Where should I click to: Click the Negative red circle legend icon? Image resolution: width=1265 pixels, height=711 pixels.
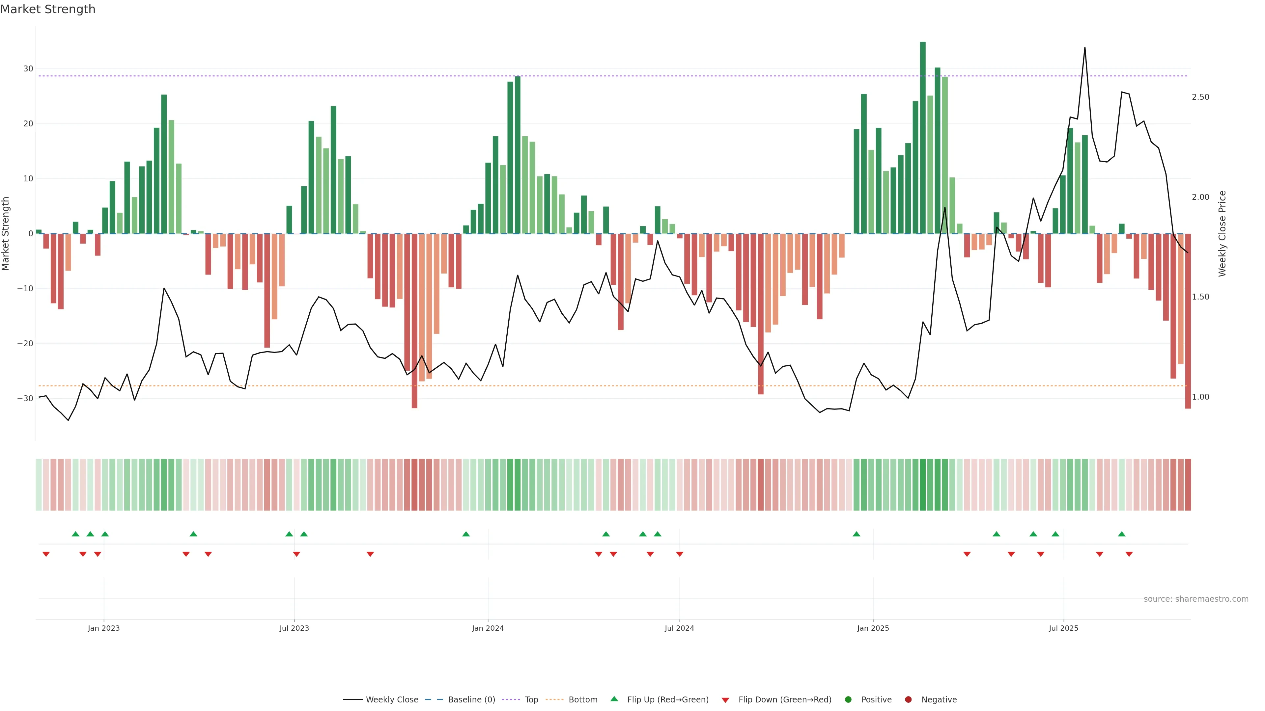click(908, 700)
